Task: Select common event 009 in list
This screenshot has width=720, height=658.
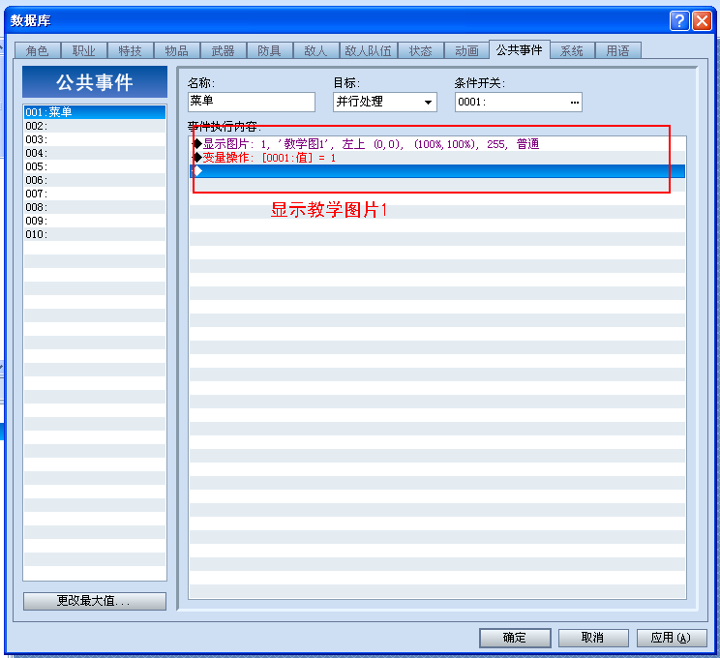Action: click(95, 221)
